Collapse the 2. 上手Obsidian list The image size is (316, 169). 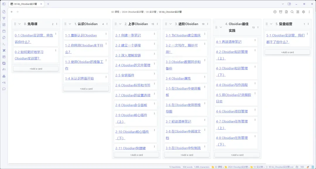pyautogui.click(x=120, y=24)
